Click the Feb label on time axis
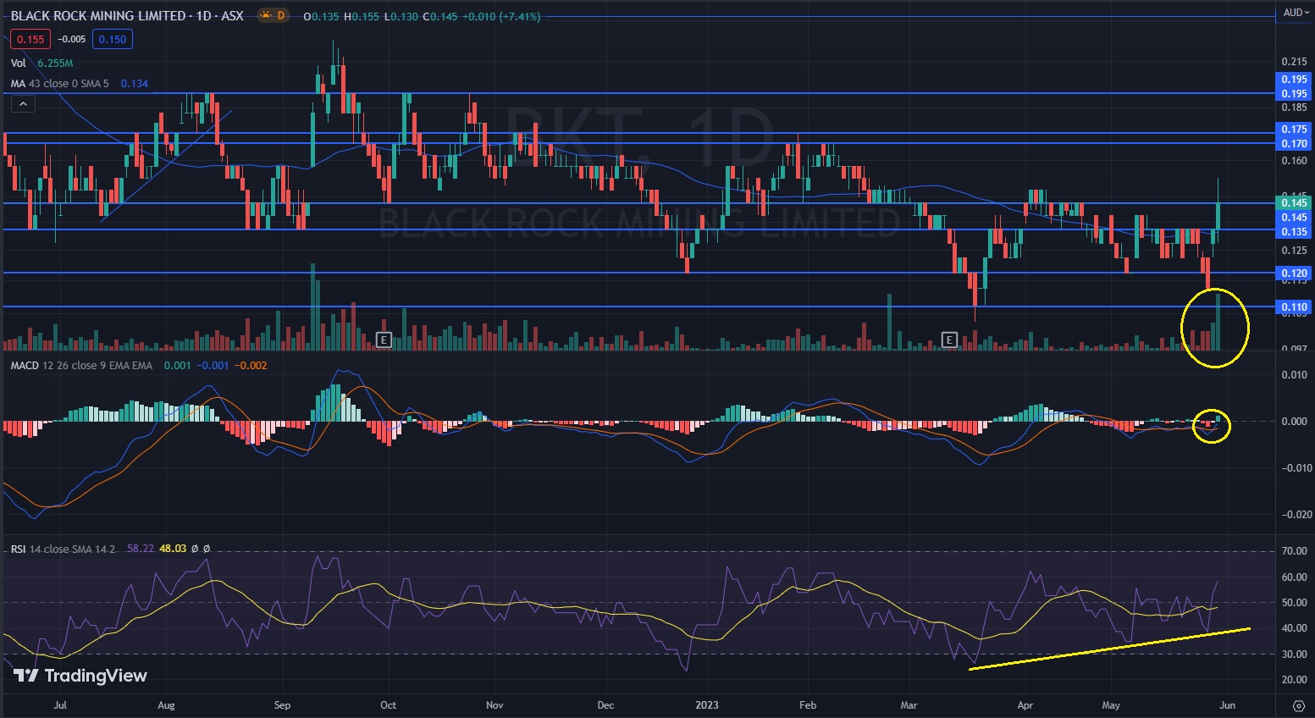1315x718 pixels. (x=808, y=704)
